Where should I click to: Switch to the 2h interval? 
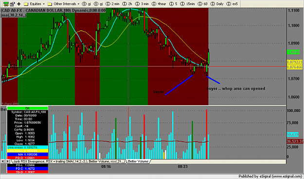coord(127,4)
